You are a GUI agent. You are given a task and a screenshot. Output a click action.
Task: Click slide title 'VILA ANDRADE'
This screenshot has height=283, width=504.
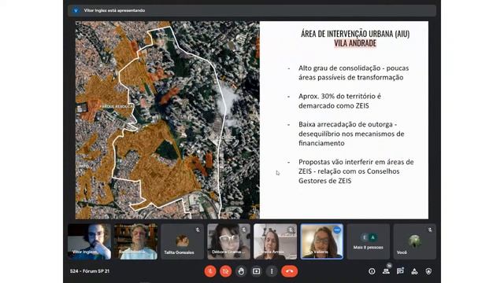[355, 43]
